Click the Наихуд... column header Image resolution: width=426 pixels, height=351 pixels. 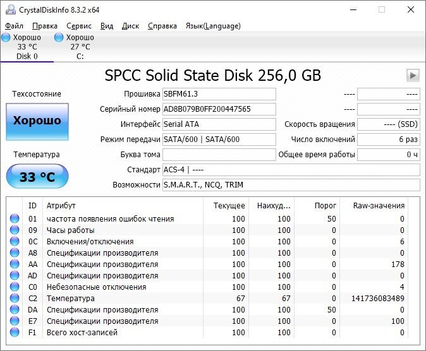coord(271,206)
